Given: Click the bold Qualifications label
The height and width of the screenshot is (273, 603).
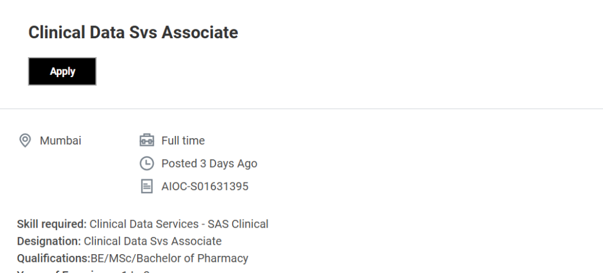Looking at the screenshot, I should [x=53, y=258].
